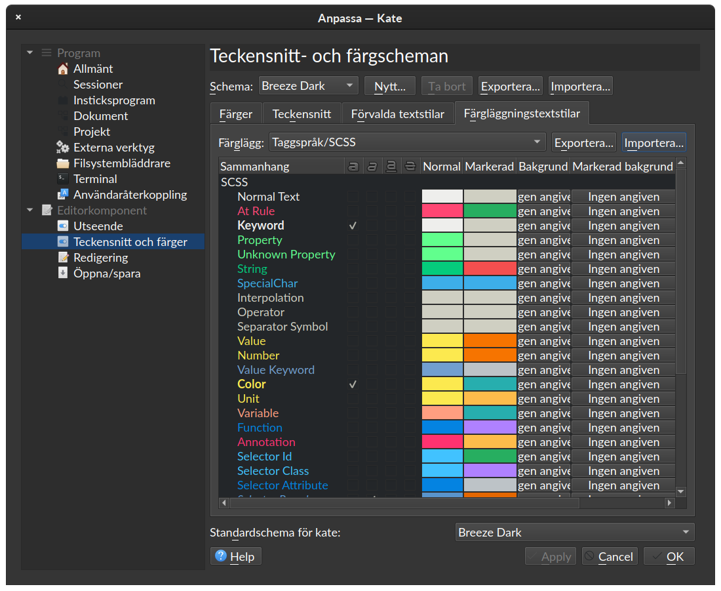Enable italic for String row
The width and height of the screenshot is (721, 591).
372,269
